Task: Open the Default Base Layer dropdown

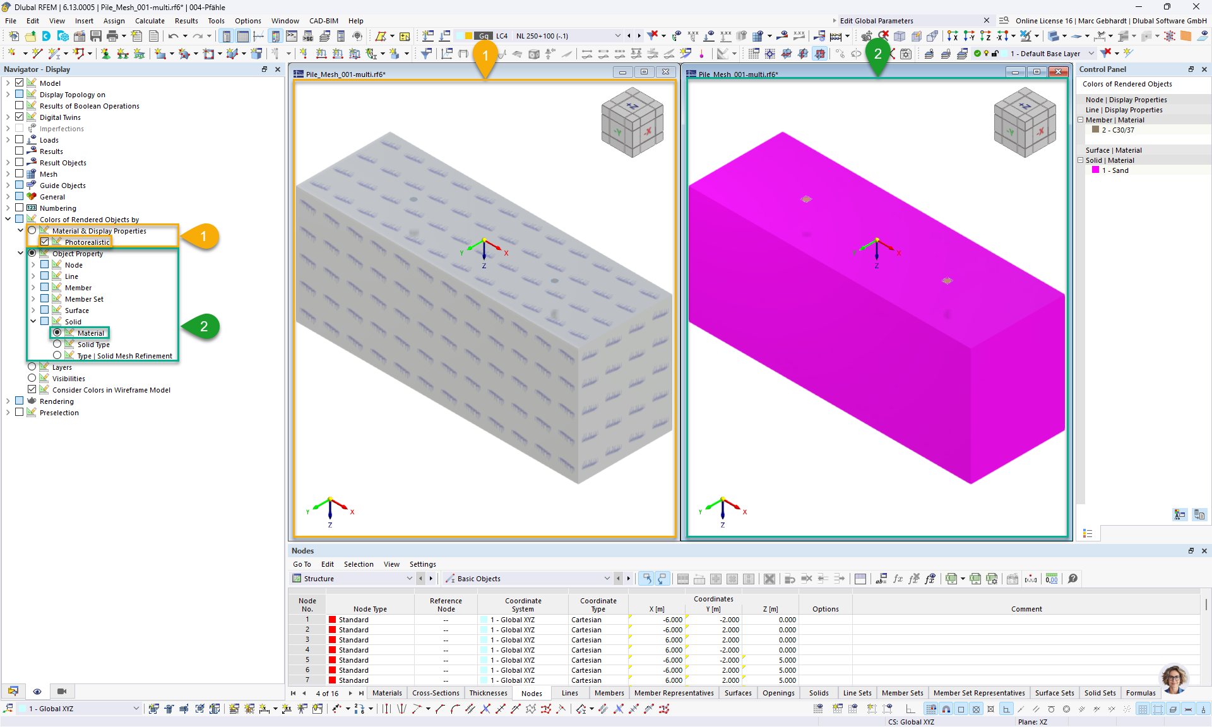Action: 1091,54
